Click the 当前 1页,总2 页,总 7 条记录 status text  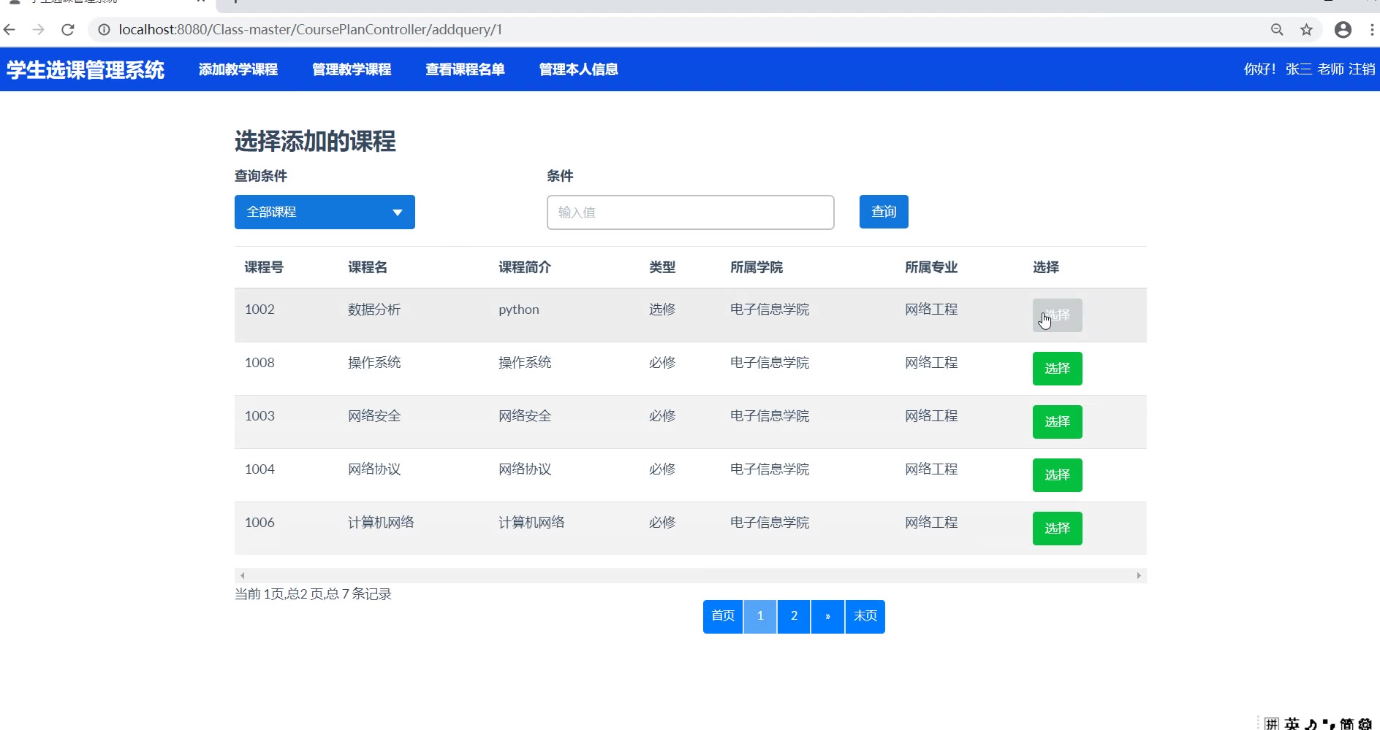coord(313,594)
